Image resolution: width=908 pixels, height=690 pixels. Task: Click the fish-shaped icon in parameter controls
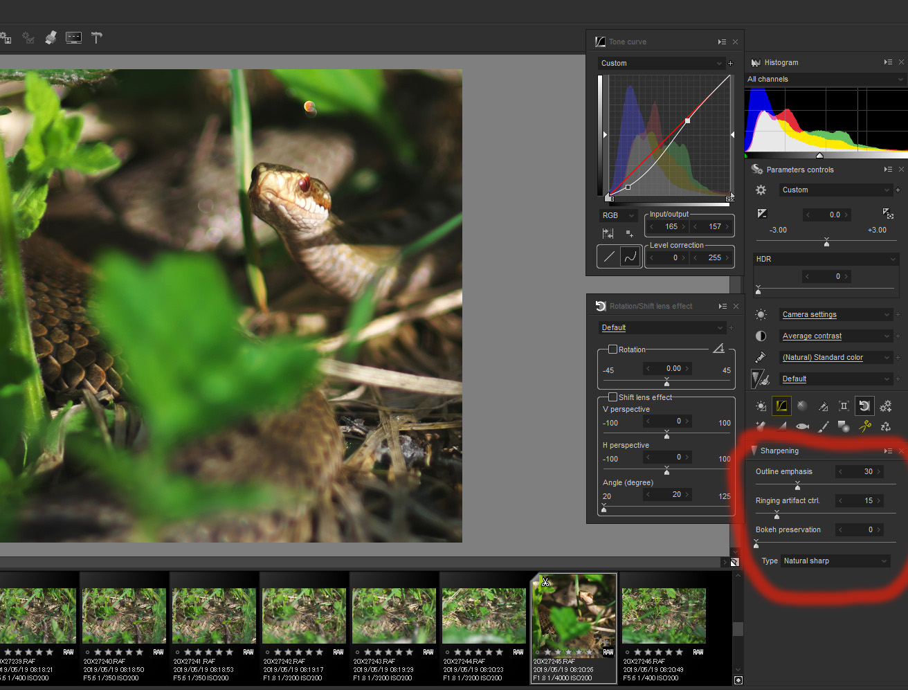pos(802,426)
